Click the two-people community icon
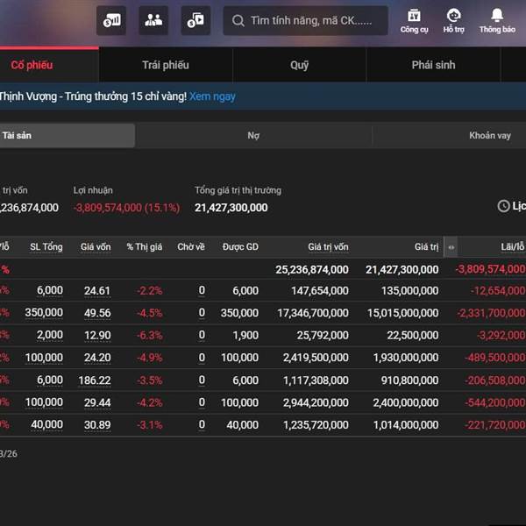Screen dimensions: 526x526 click(153, 20)
